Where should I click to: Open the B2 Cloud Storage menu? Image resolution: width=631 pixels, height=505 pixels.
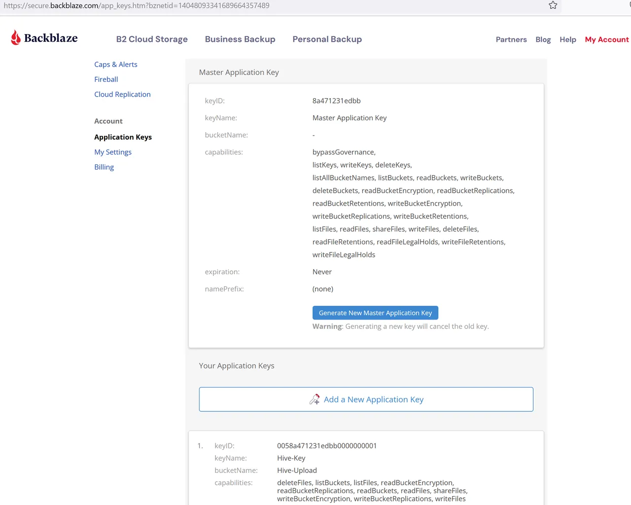[x=152, y=39]
